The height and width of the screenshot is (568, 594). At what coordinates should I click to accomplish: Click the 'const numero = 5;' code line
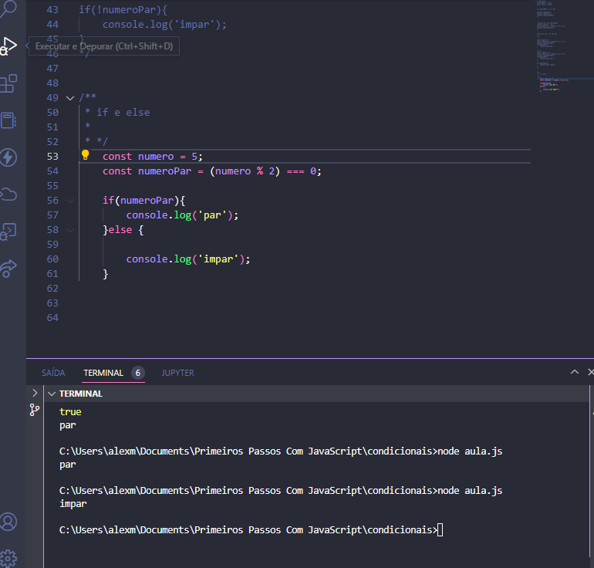coord(153,157)
